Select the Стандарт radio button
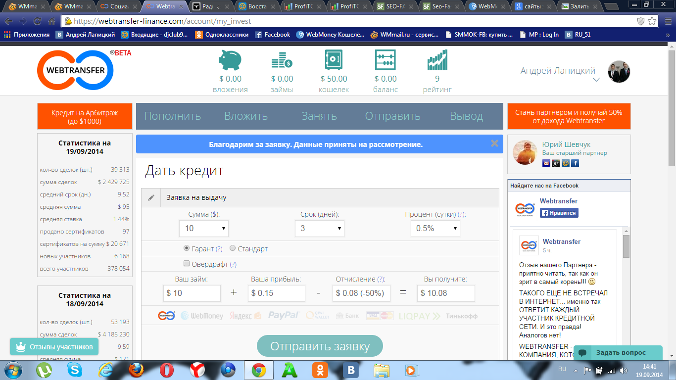 tap(233, 248)
